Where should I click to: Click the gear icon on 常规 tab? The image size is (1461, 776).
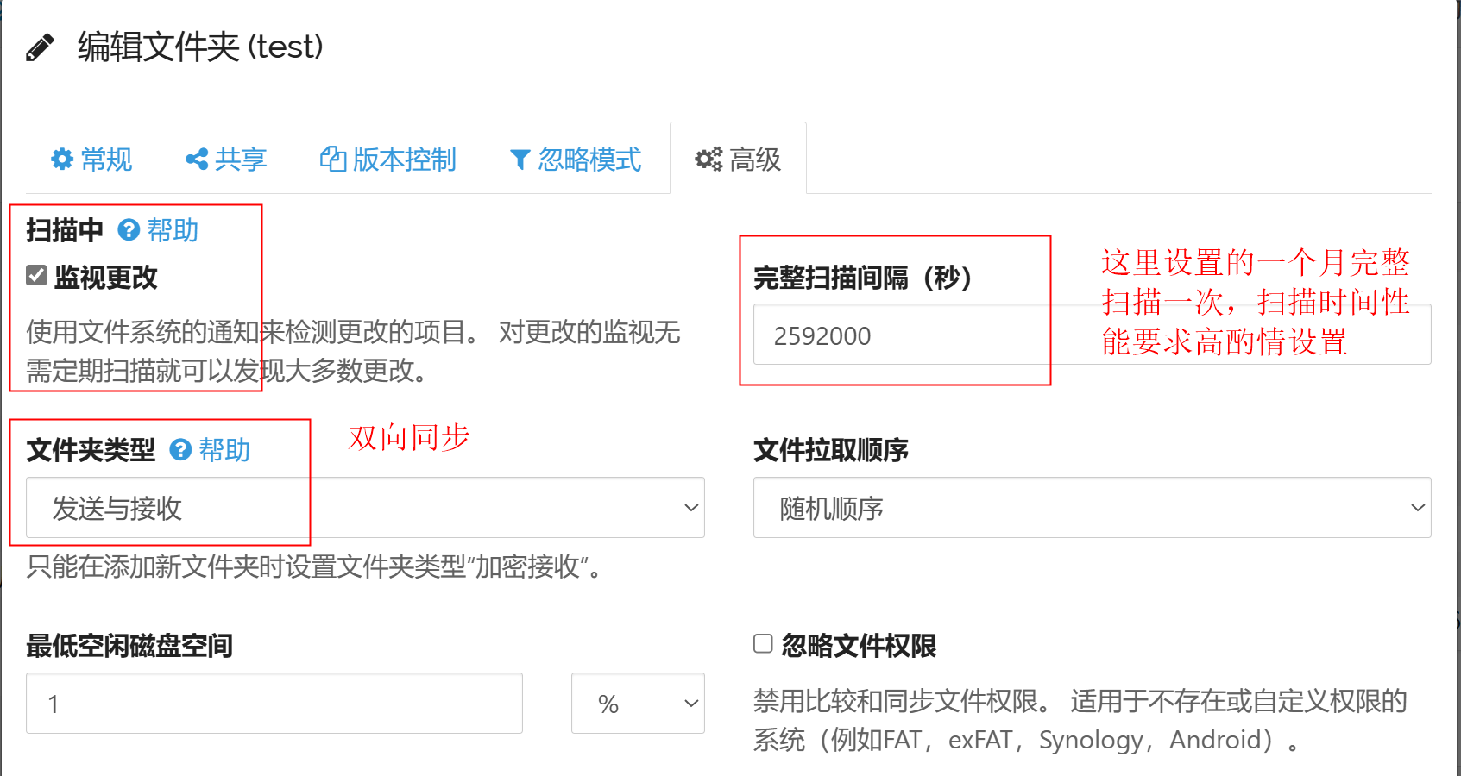pos(62,160)
